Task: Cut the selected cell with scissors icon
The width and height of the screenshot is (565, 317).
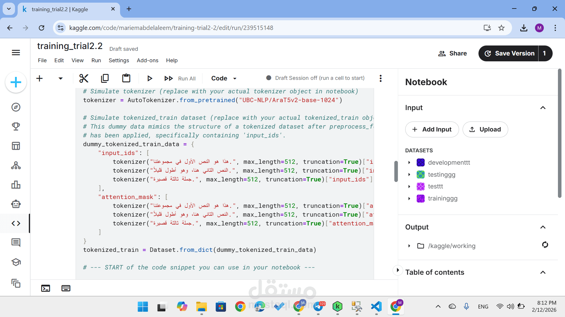Action: click(x=84, y=78)
